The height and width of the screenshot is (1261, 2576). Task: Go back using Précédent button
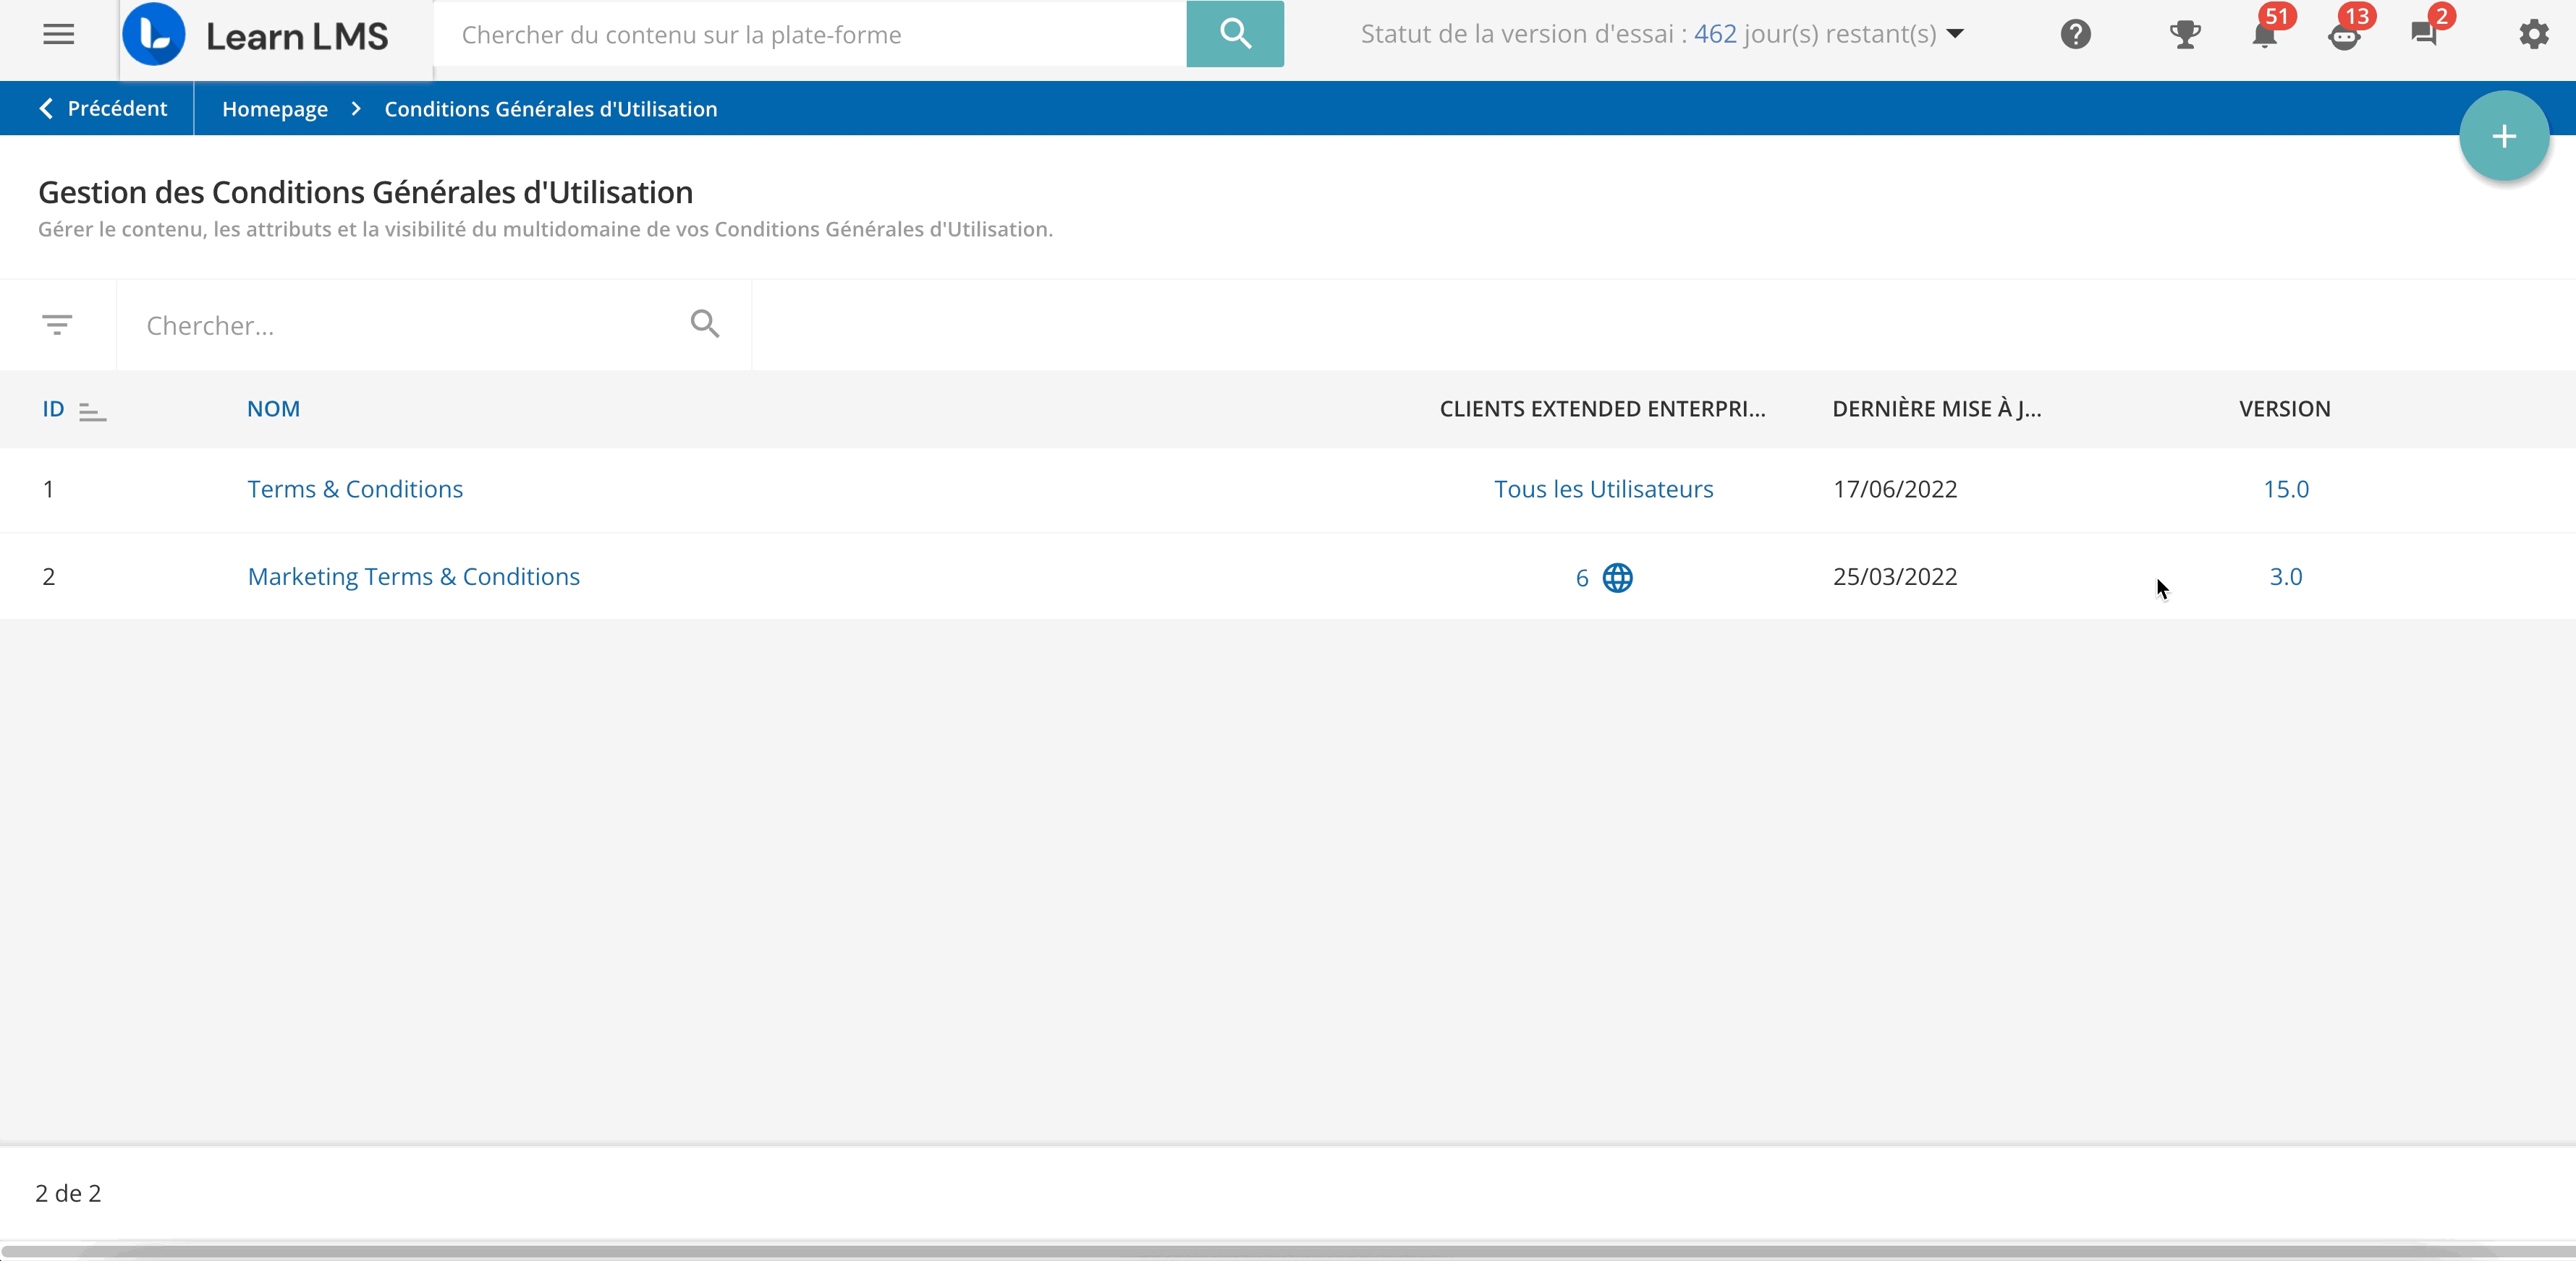tap(103, 109)
